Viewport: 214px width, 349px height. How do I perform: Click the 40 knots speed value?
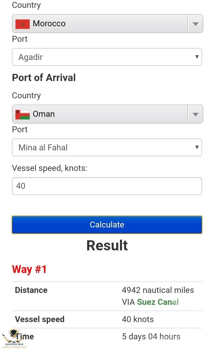click(138, 319)
